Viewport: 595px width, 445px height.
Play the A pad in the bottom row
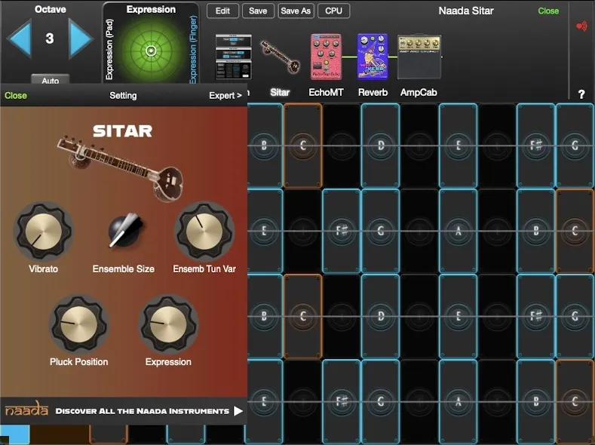pyautogui.click(x=458, y=402)
